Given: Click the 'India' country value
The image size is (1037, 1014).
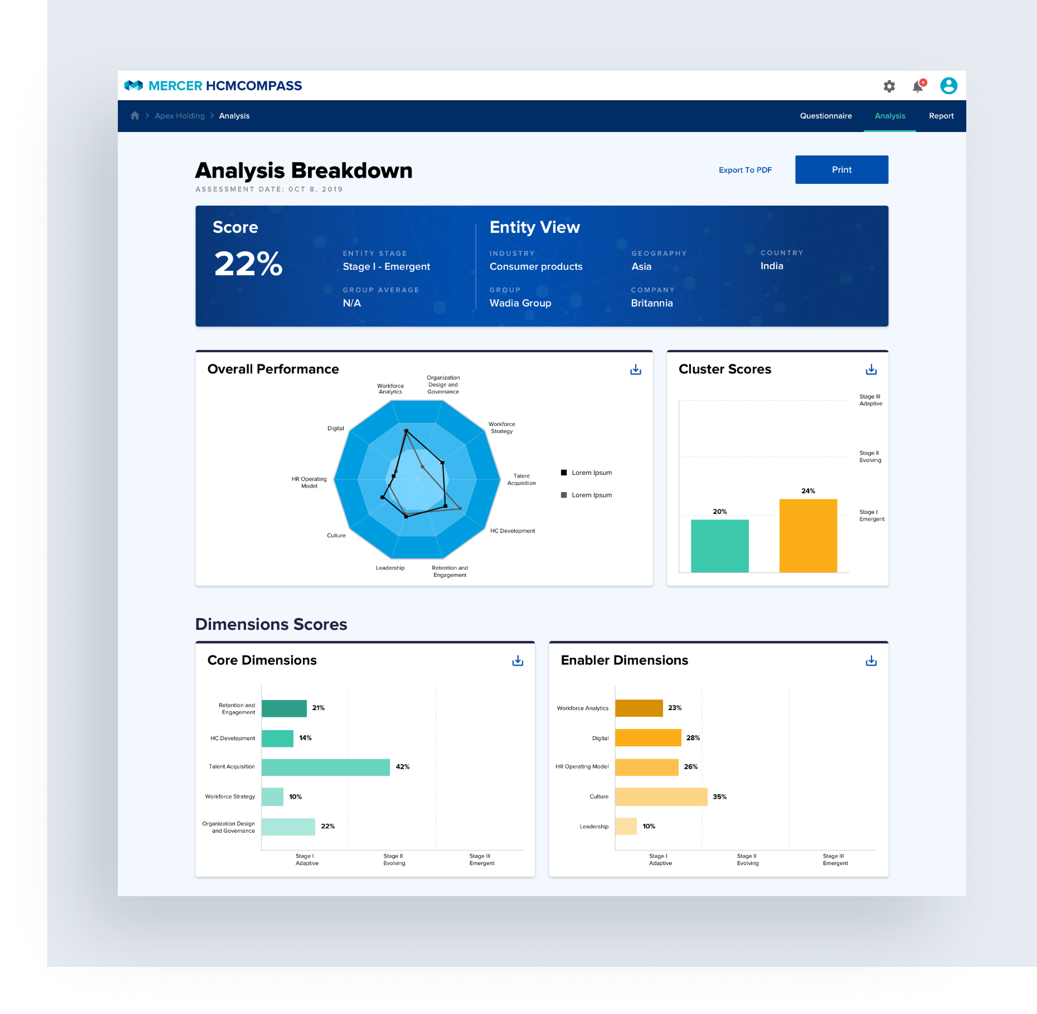Looking at the screenshot, I should coord(771,266).
